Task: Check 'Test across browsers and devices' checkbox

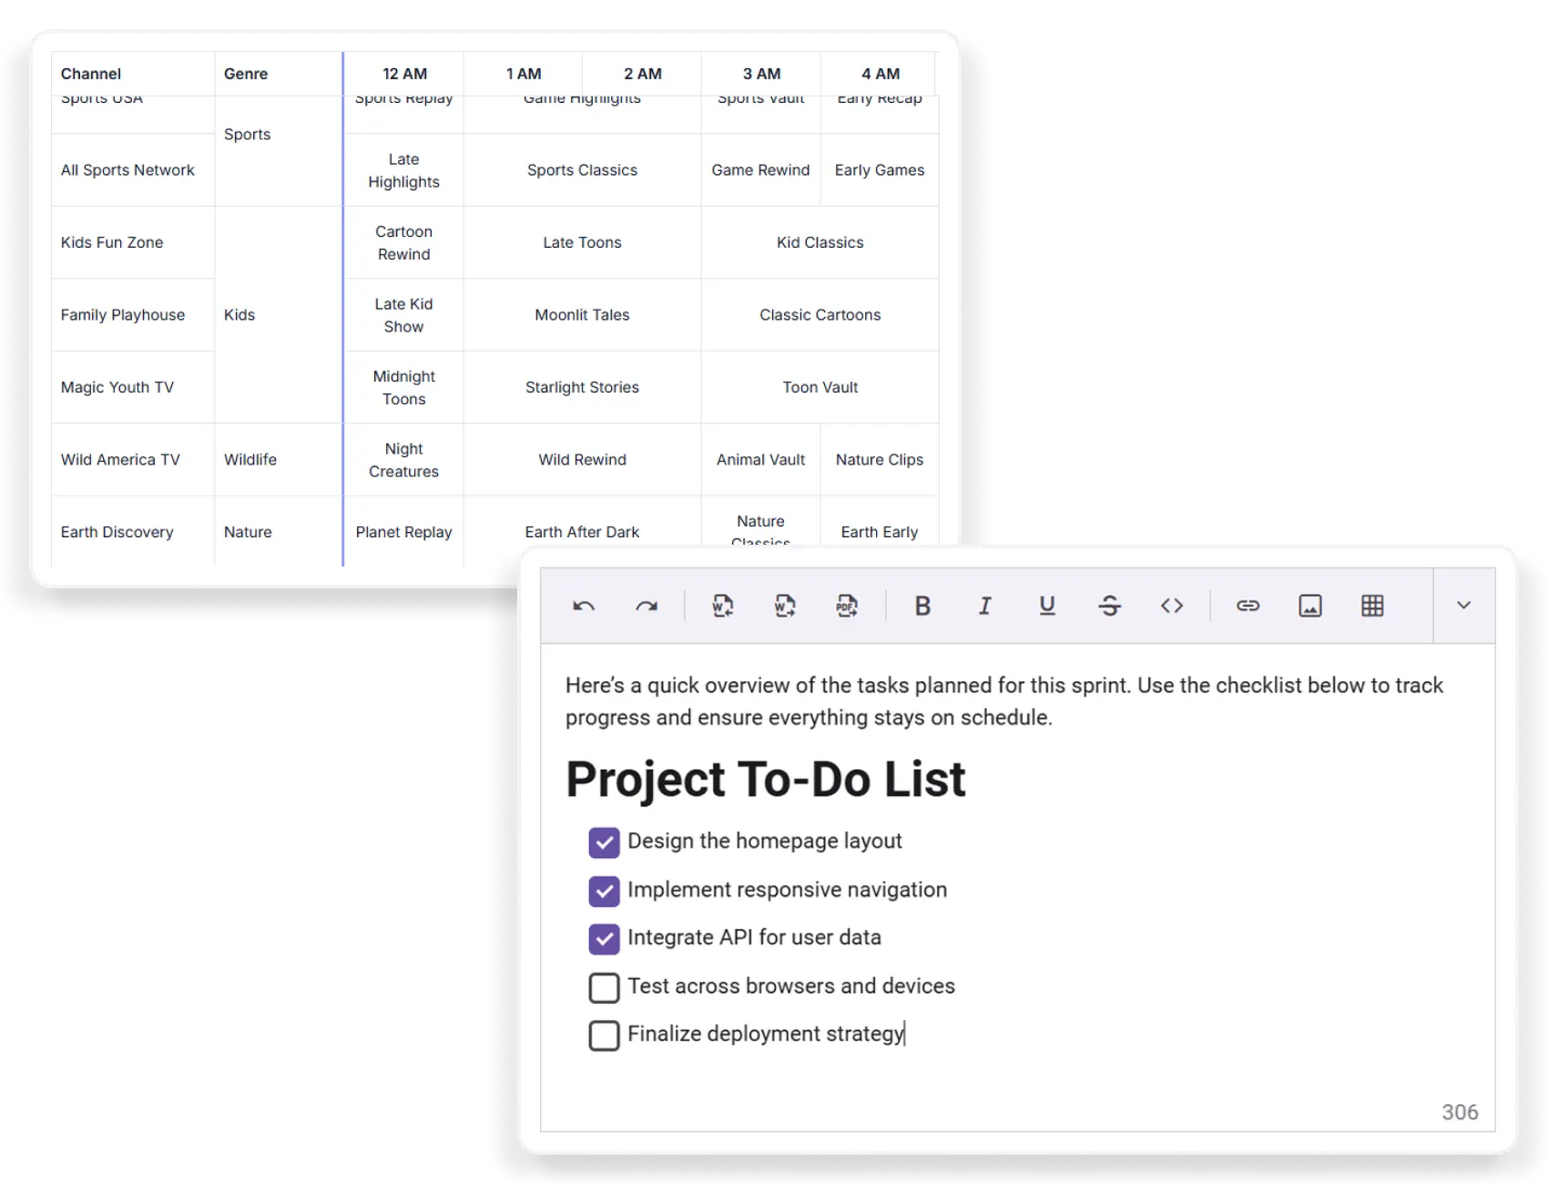Action: pos(604,987)
